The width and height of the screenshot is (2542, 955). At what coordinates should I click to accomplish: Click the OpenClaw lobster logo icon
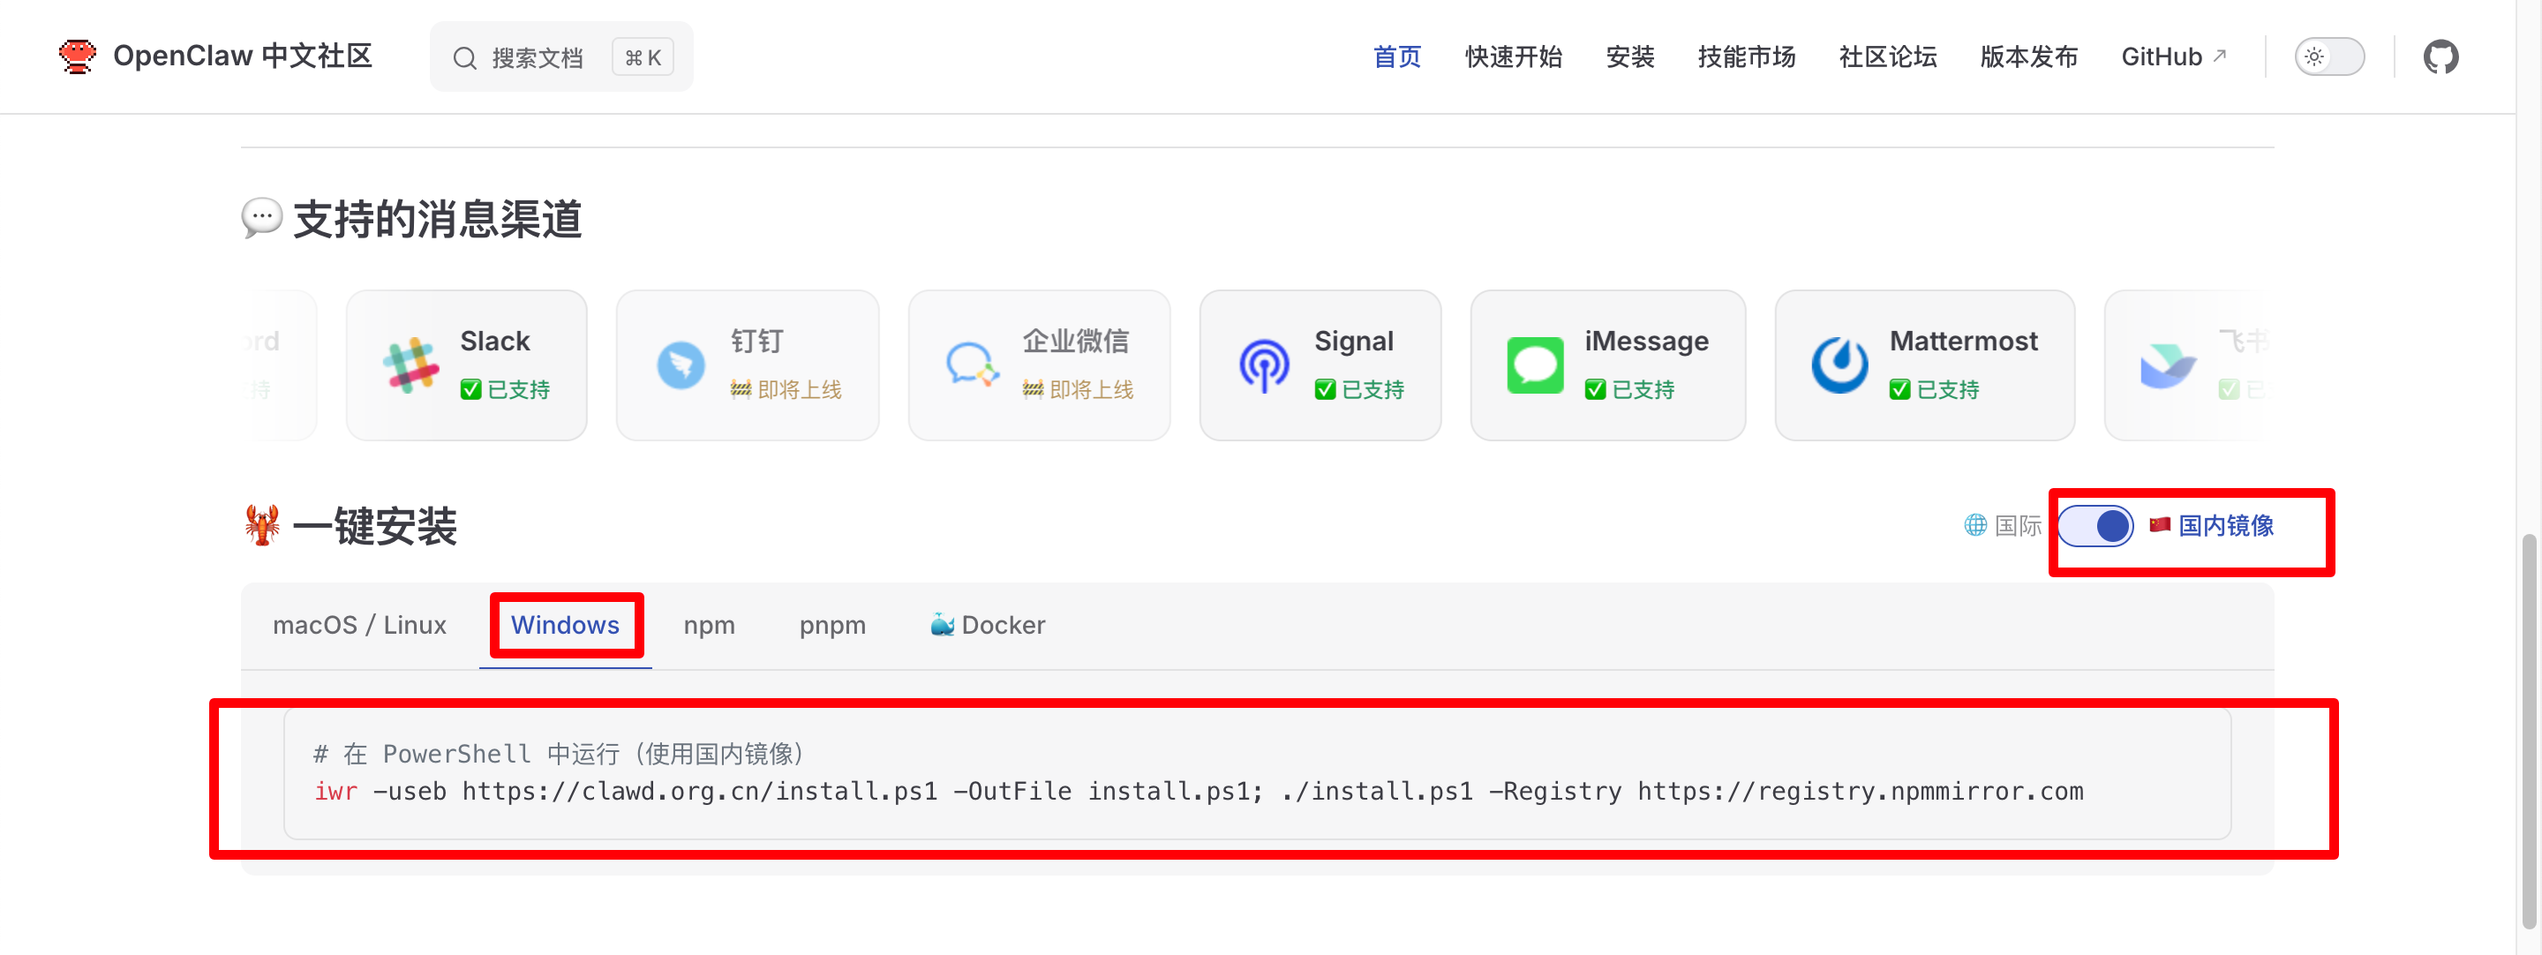(x=77, y=56)
